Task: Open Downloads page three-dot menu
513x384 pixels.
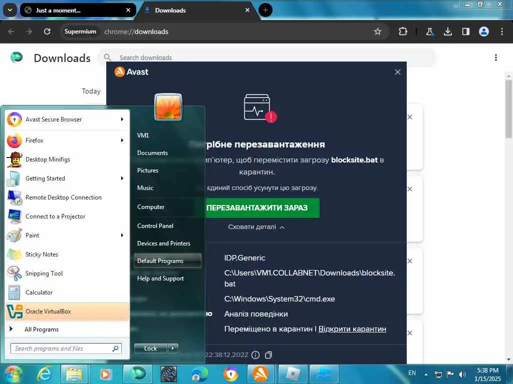Action: pyautogui.click(x=496, y=57)
